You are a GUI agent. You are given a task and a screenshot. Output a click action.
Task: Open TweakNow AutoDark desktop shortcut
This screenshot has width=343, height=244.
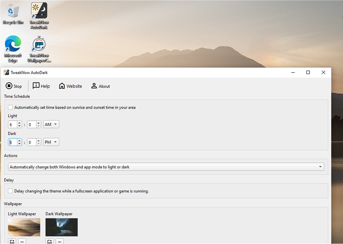(x=39, y=16)
